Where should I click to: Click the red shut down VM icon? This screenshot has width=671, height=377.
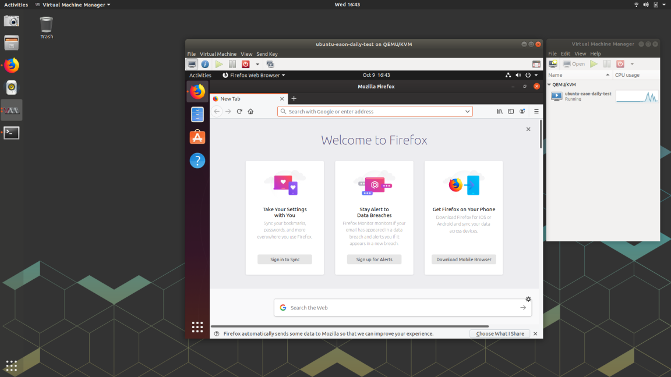[246, 64]
